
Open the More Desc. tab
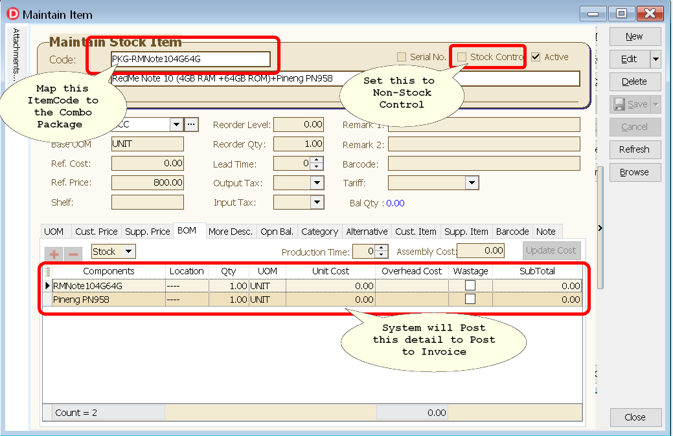click(x=231, y=232)
